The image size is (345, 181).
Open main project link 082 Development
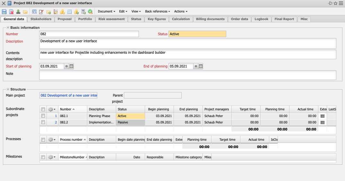68,95
